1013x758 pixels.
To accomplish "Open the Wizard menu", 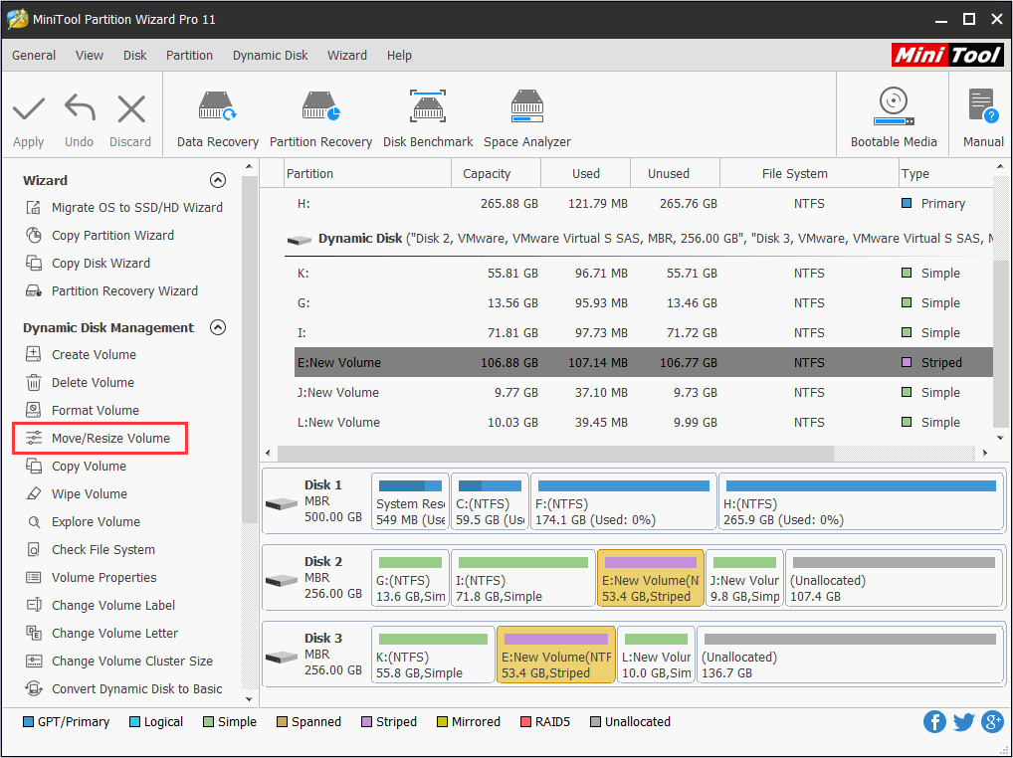I will click(347, 56).
